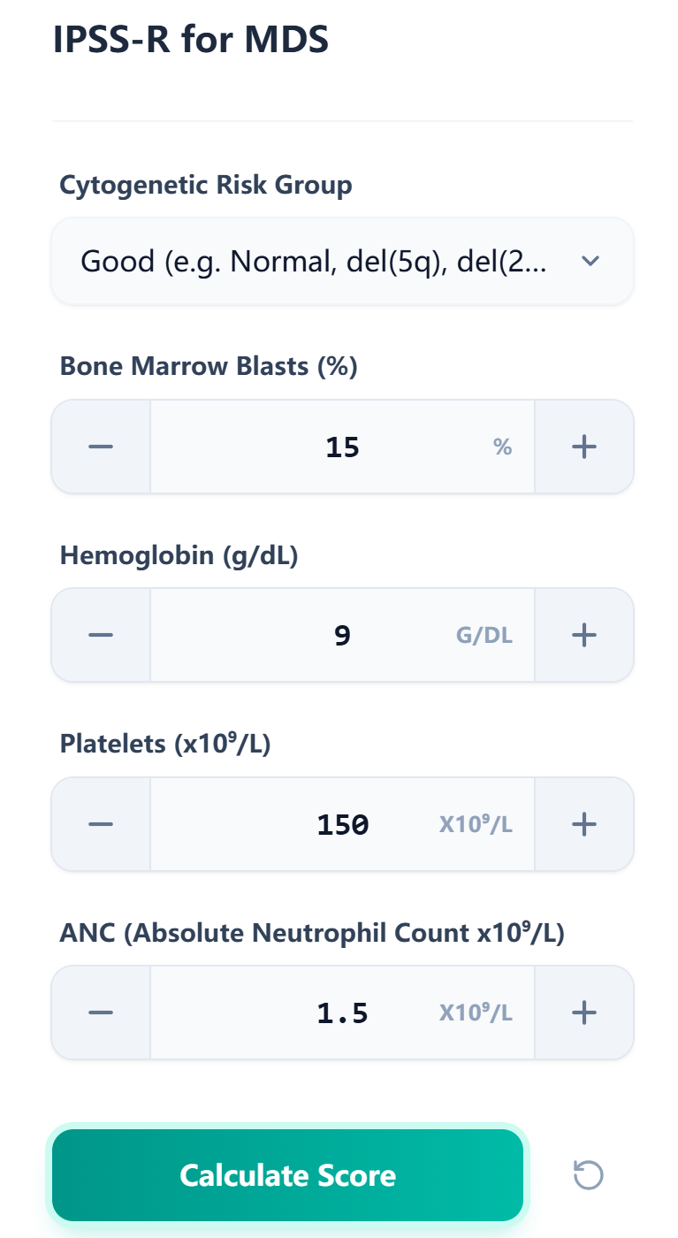
Task: Decrease Hemoglobin using the minus stepper
Action: tap(100, 634)
